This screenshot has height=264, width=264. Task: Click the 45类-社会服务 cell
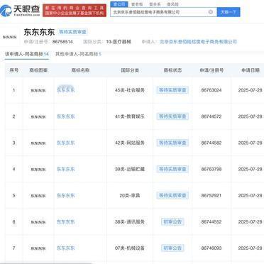point(130,90)
